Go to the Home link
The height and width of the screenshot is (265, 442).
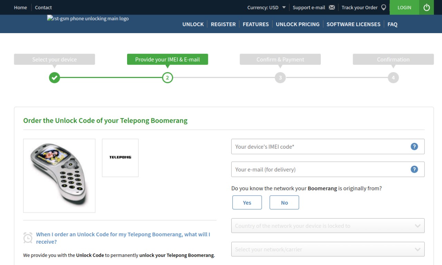coord(20,8)
